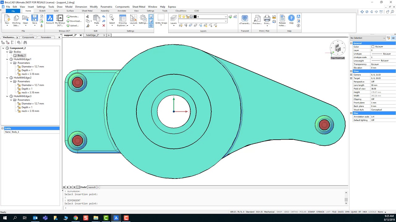
Task: Collapse the Bodies tree node
Action: pyautogui.click(x=7, y=52)
